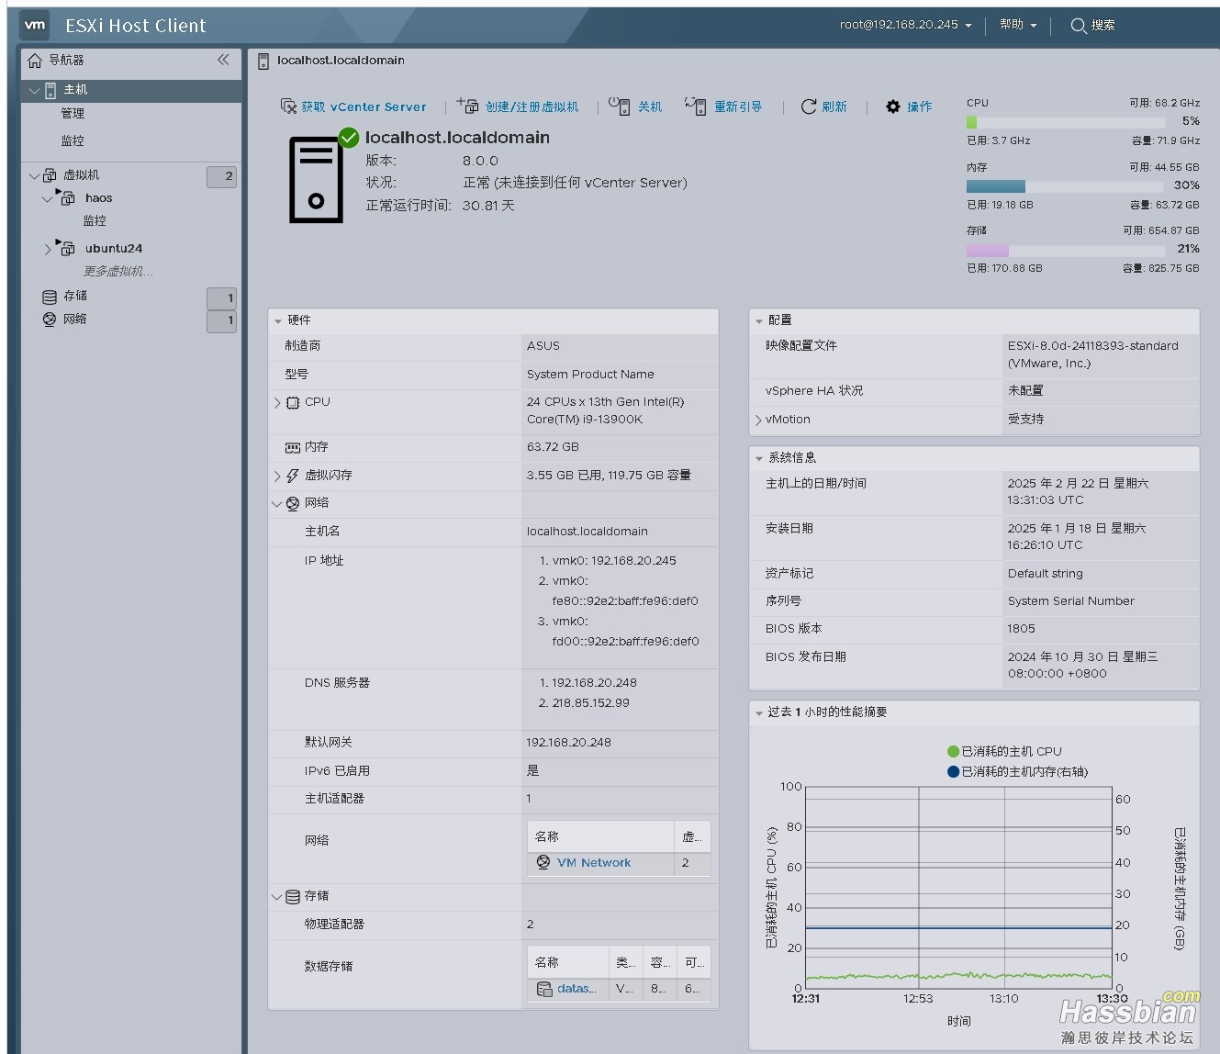Open the VM Network link
The height and width of the screenshot is (1054, 1220).
(x=594, y=862)
